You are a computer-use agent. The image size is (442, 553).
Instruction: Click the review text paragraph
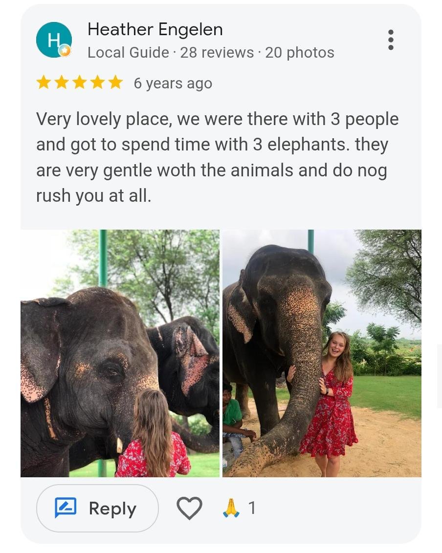tap(218, 157)
